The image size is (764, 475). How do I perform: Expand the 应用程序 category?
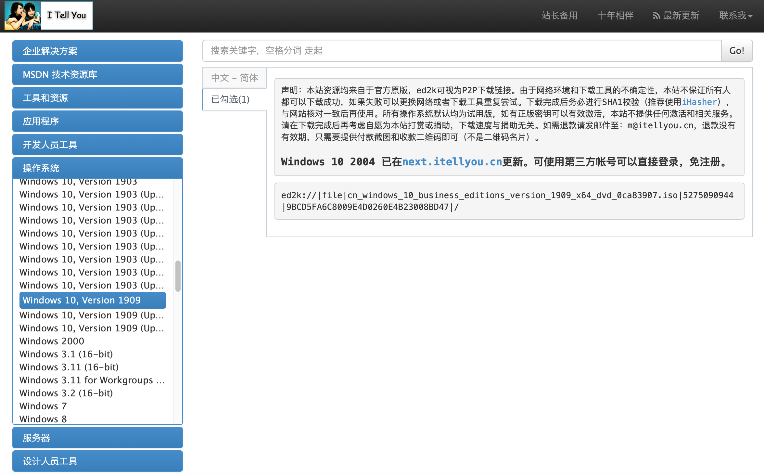click(97, 121)
